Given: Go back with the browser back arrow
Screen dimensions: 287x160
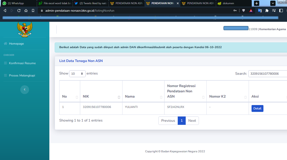Looking at the screenshot, I should (5, 11).
